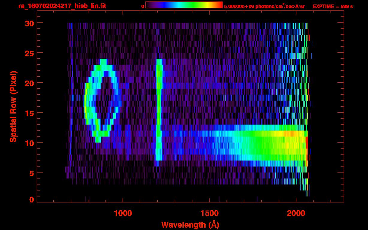Click the Spatial Row (Pixel) axis title
Image resolution: width=368 pixels, height=230 pixels.
point(13,106)
